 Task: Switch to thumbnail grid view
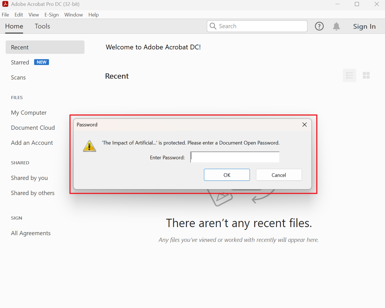(x=366, y=75)
